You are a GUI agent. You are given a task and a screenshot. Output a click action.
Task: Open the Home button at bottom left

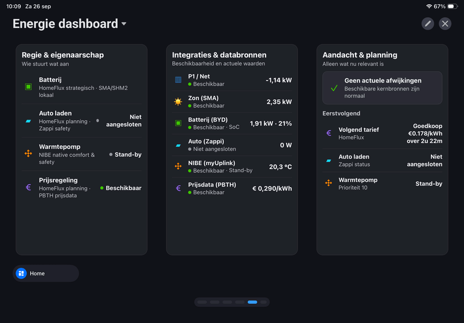[x=46, y=273]
